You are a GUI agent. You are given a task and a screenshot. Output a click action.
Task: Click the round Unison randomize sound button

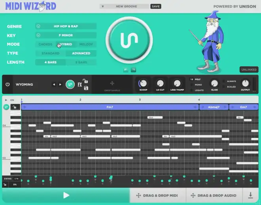(x=70, y=84)
